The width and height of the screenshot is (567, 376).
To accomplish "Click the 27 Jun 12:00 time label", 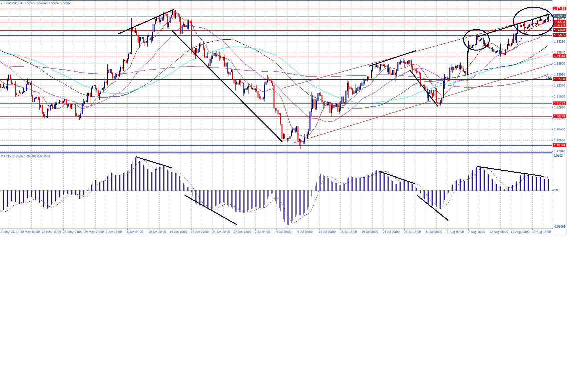I will 243,232.
